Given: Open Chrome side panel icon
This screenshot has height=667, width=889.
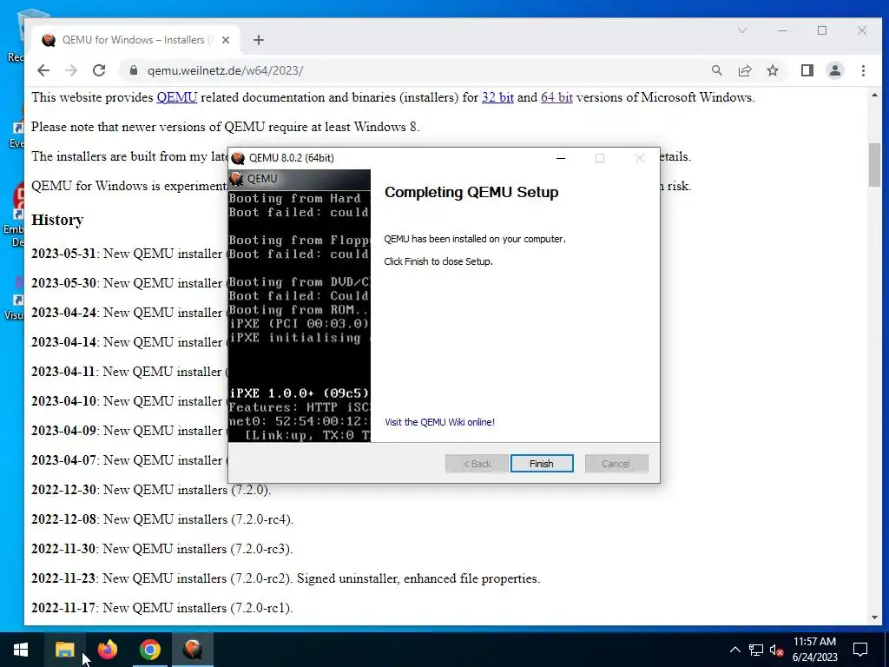Looking at the screenshot, I should click(x=807, y=70).
